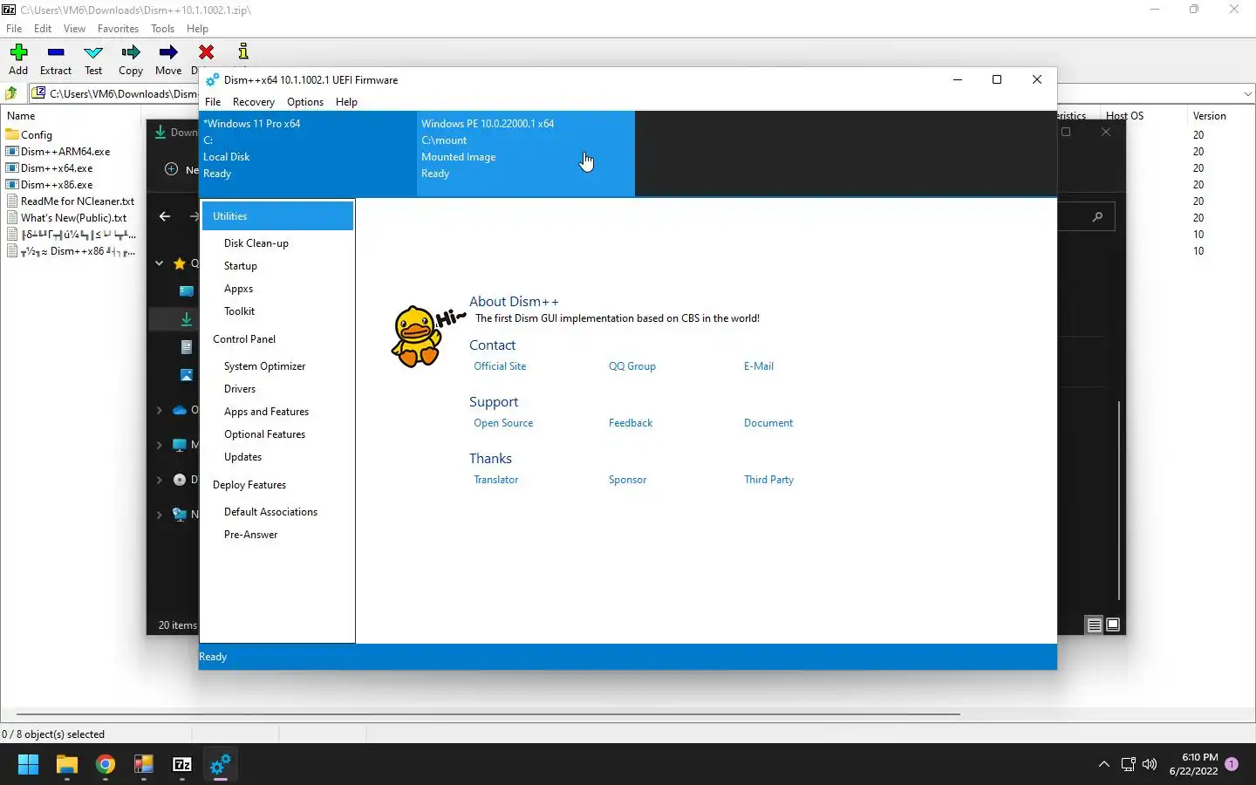Open the Open Source link
This screenshot has width=1256, height=785.
click(503, 423)
